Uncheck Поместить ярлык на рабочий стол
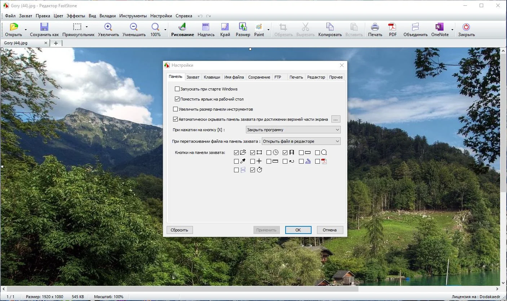 coord(177,99)
